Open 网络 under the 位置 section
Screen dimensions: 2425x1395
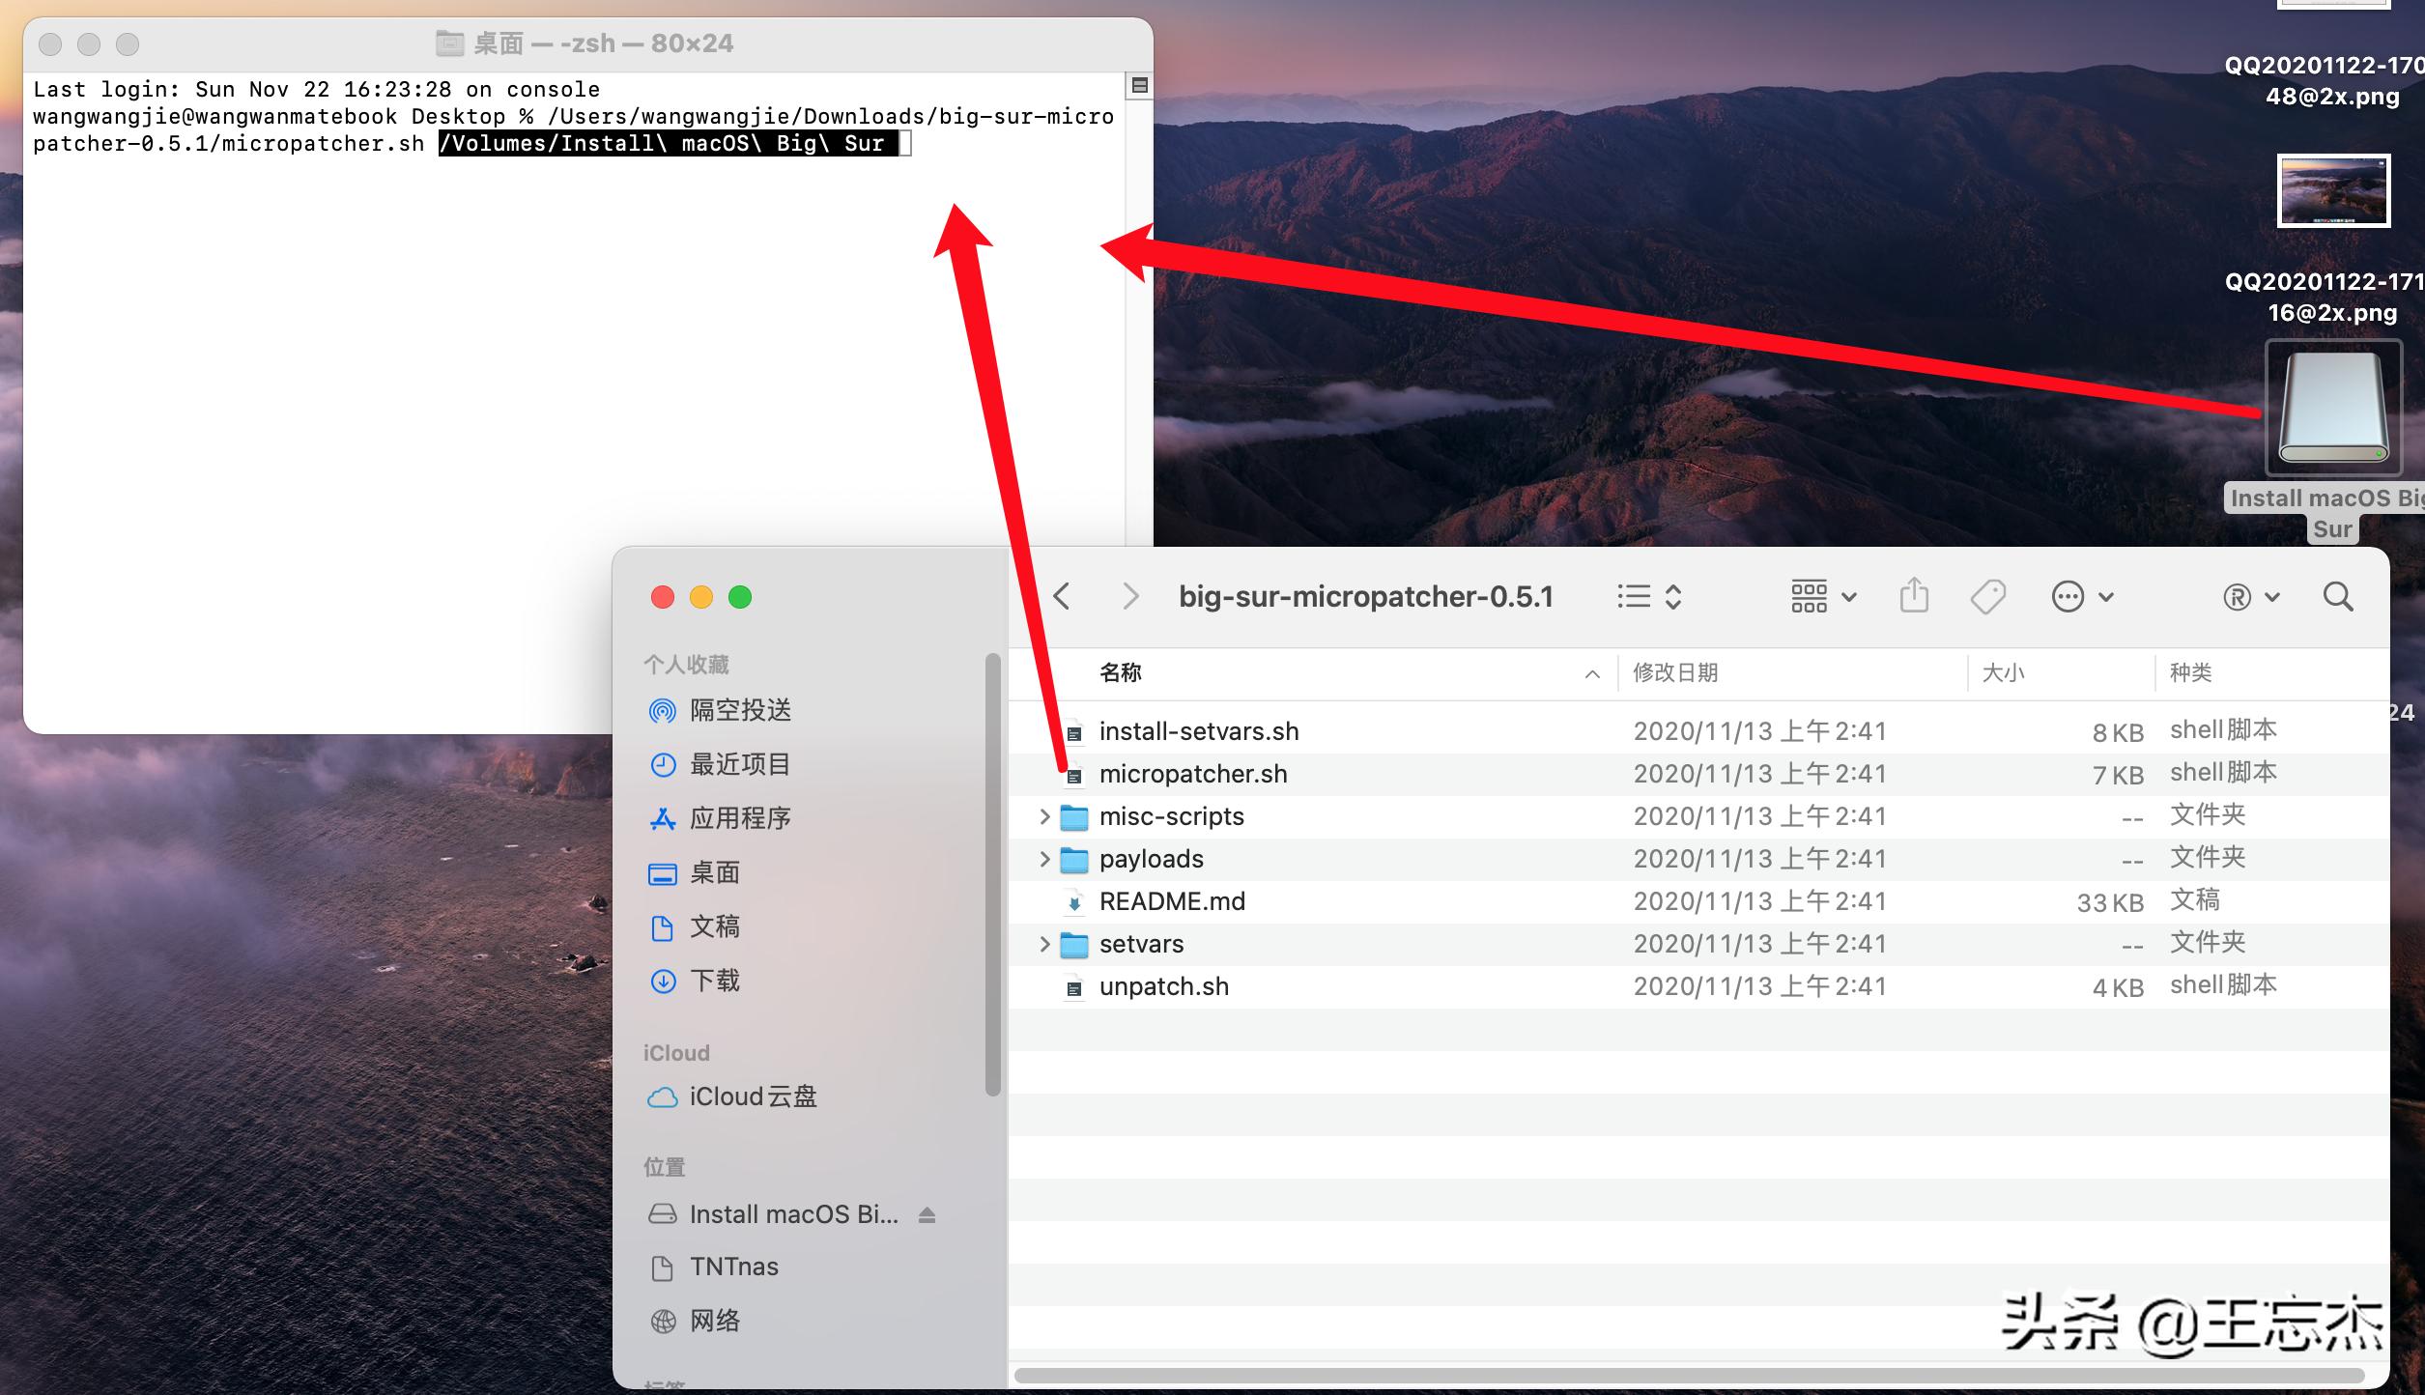coord(717,1321)
